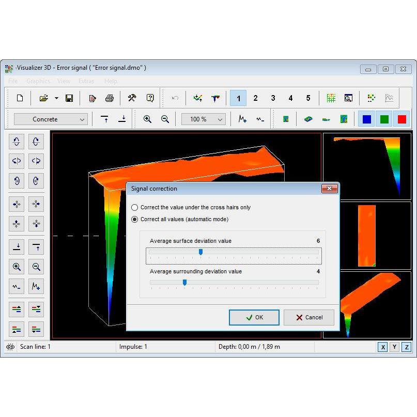This screenshot has width=417, height=417.
Task: Select 'Correct all values (automatic mode)' option
Action: tap(135, 220)
